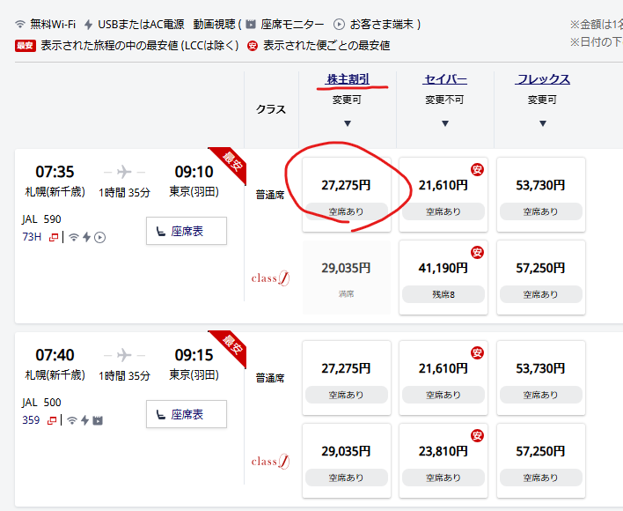Click 普通席 label in JAL 500 row
The height and width of the screenshot is (511, 623).
[x=270, y=378]
